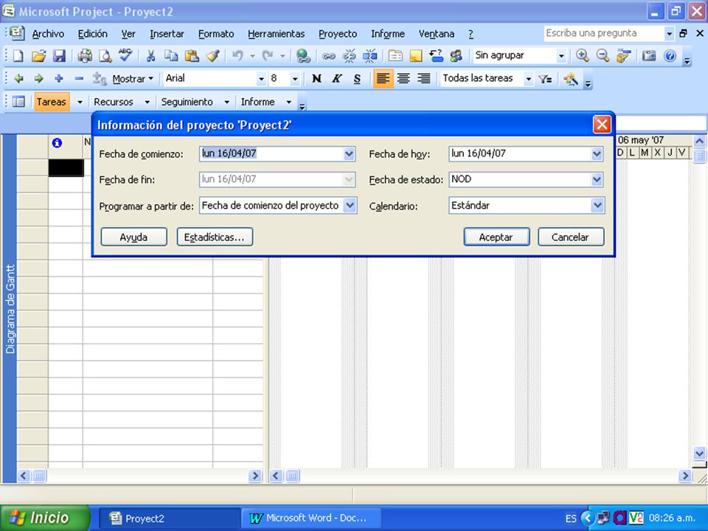Click the blue Help question mark icon
Screen dimensions: 708x531
click(x=670, y=55)
